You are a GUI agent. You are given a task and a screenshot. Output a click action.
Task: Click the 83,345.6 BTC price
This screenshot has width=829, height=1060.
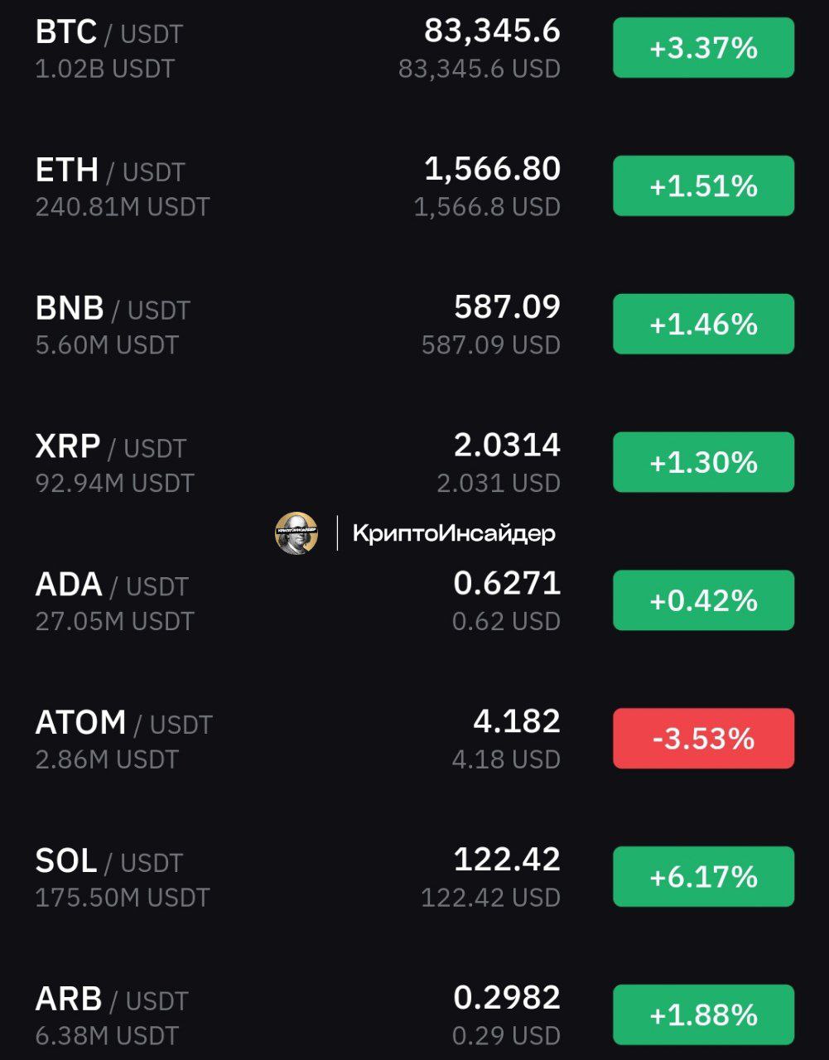pyautogui.click(x=492, y=31)
